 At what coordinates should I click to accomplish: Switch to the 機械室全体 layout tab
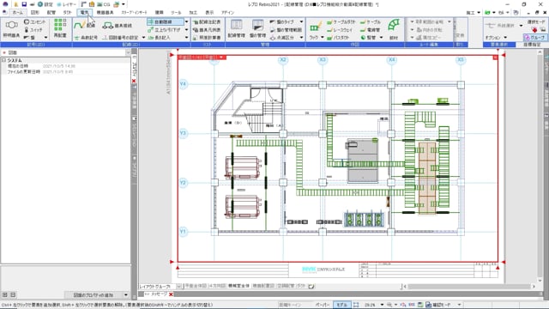tap(238, 286)
